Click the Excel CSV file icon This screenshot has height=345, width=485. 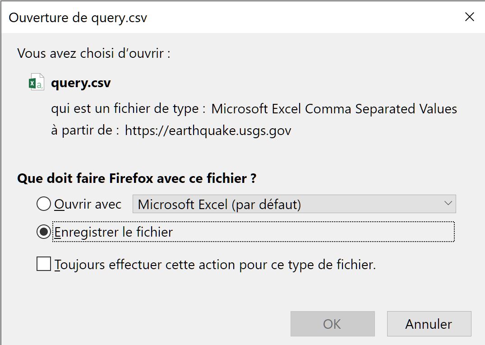[36, 83]
